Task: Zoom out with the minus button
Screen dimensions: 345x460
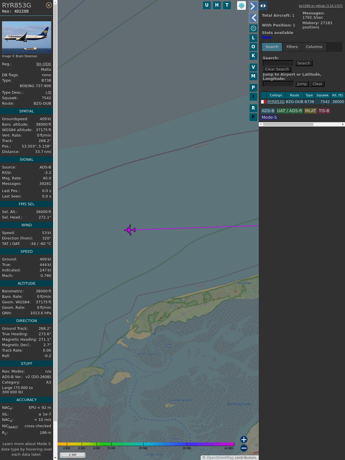Action: pyautogui.click(x=244, y=448)
